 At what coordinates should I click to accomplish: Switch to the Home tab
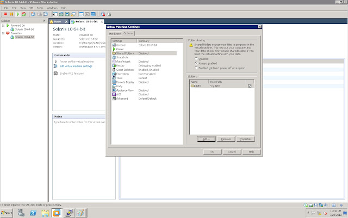tap(59, 22)
